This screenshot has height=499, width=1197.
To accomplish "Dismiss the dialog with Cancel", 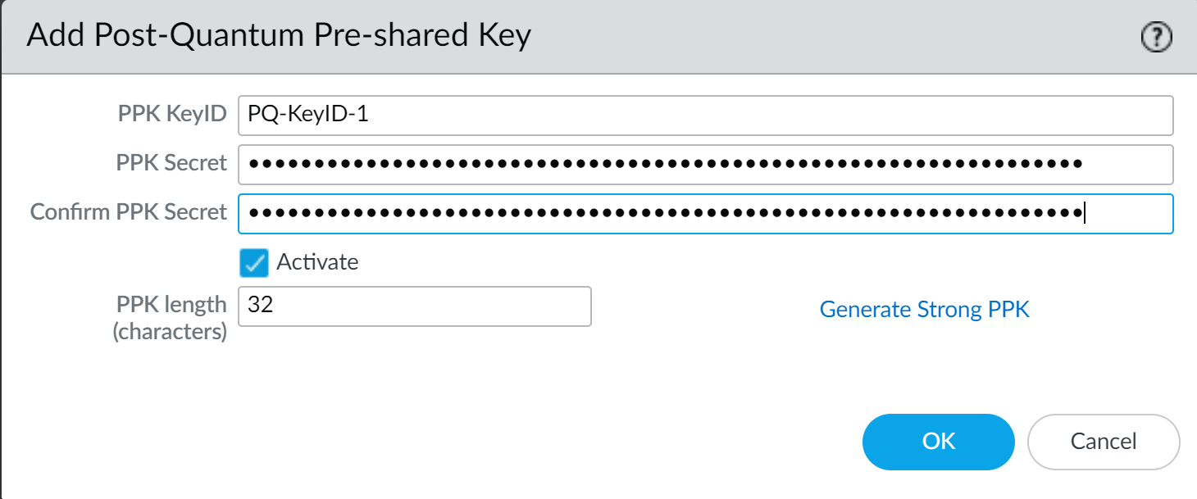I will [1103, 442].
